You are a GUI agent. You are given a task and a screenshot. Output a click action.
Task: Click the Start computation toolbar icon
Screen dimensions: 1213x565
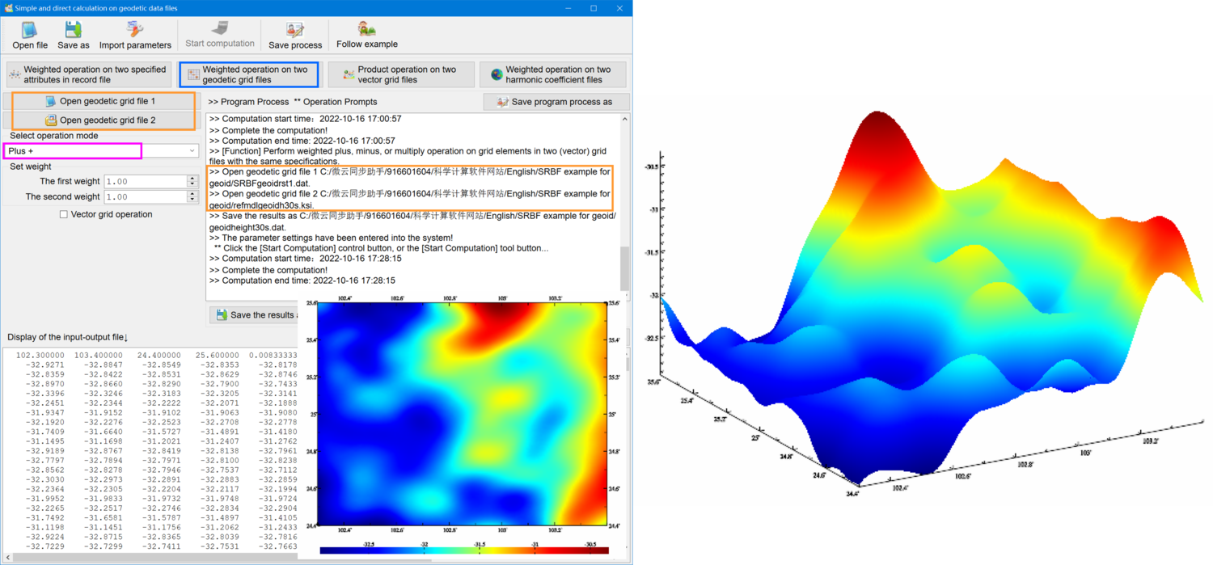[x=218, y=34]
